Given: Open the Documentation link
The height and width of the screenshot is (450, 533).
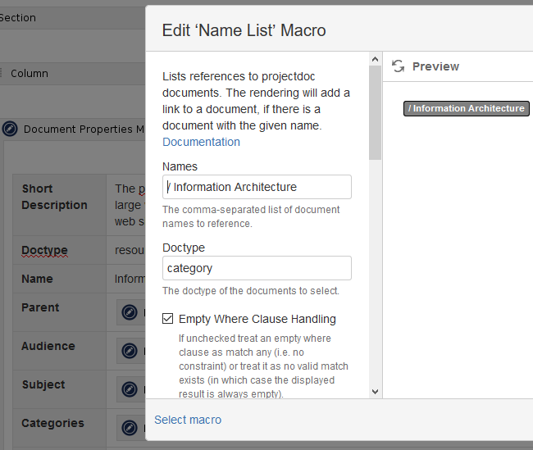Looking at the screenshot, I should tap(201, 142).
